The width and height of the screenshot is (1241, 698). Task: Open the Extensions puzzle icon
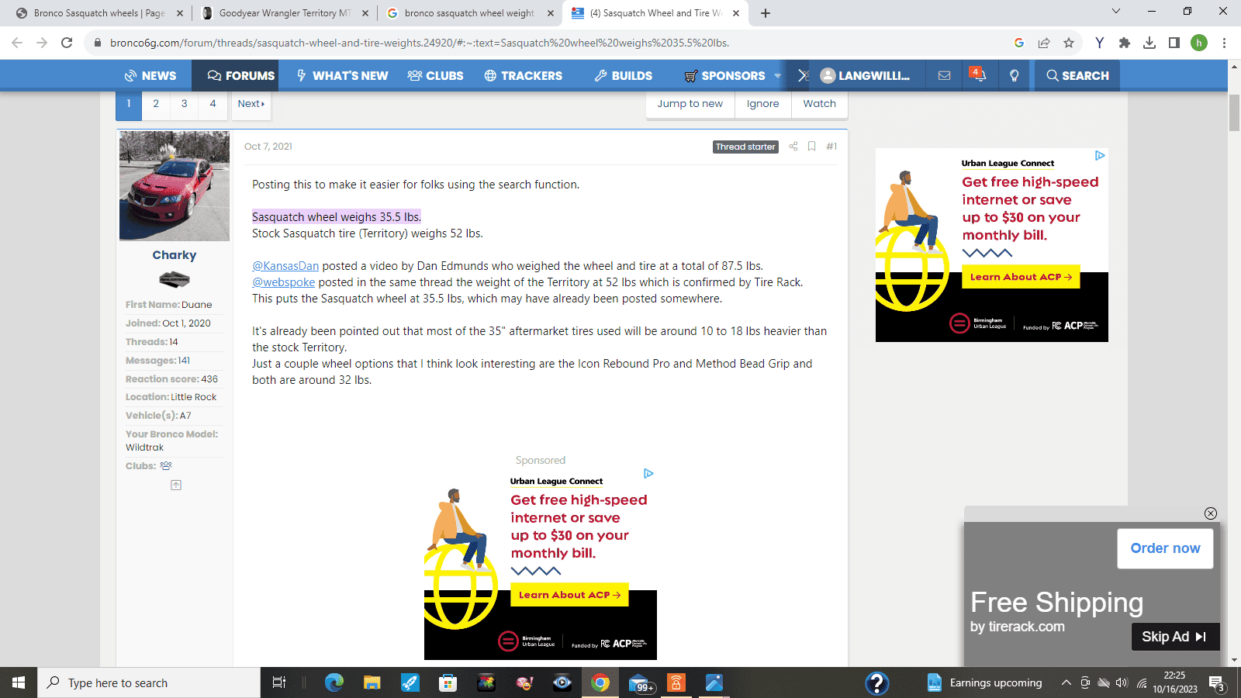[x=1124, y=43]
